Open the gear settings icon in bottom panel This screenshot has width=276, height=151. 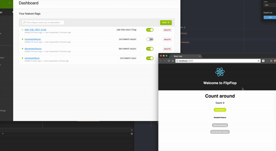[x=132, y=134]
